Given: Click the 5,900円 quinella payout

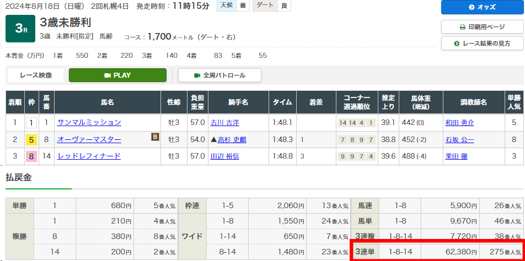Looking at the screenshot, I should (463, 206).
